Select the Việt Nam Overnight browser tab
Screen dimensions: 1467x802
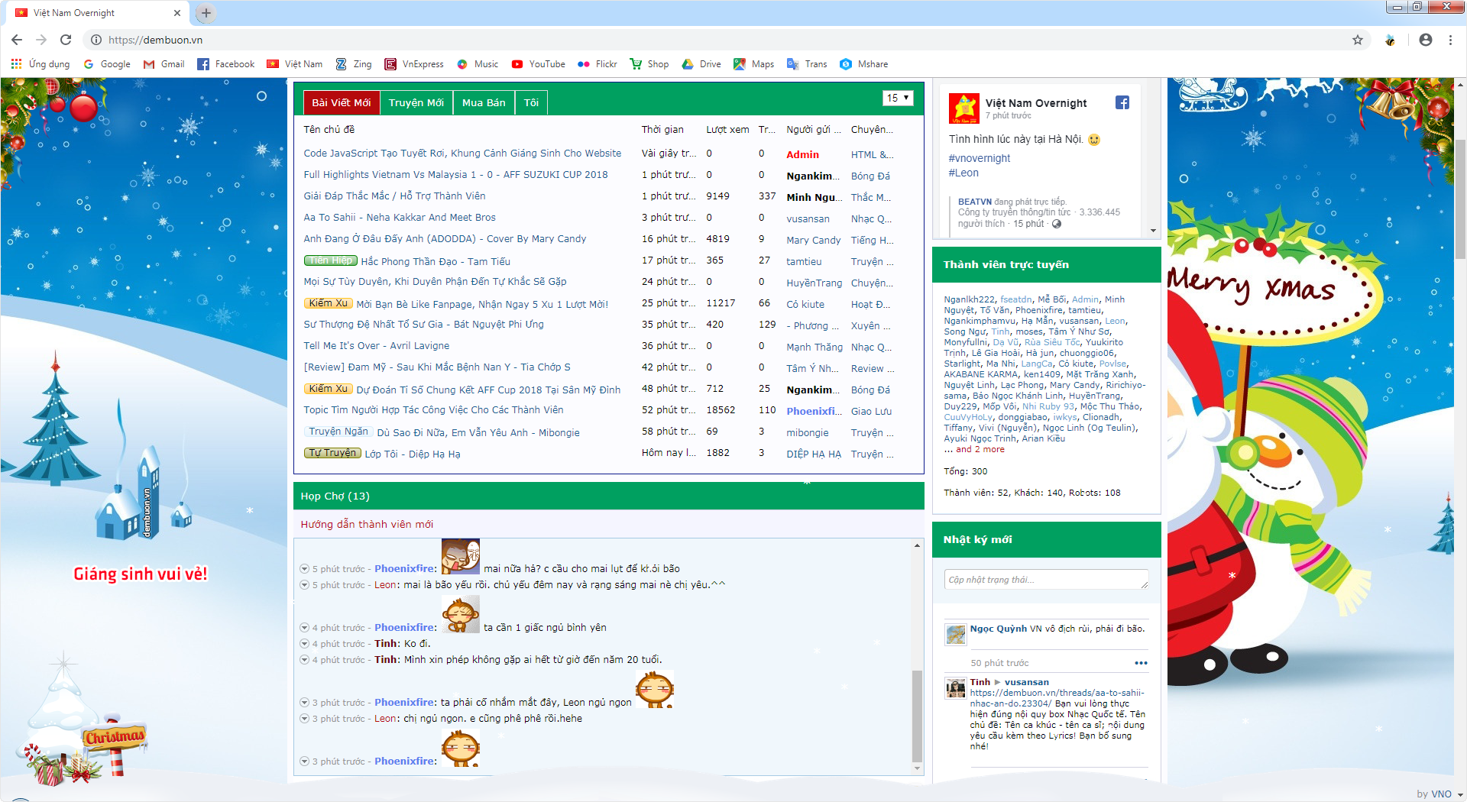click(x=96, y=13)
